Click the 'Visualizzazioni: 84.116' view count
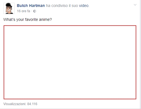 pyautogui.click(x=20, y=104)
